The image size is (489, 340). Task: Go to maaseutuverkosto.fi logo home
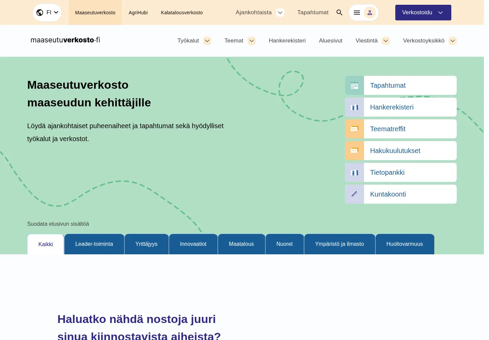coord(66,40)
